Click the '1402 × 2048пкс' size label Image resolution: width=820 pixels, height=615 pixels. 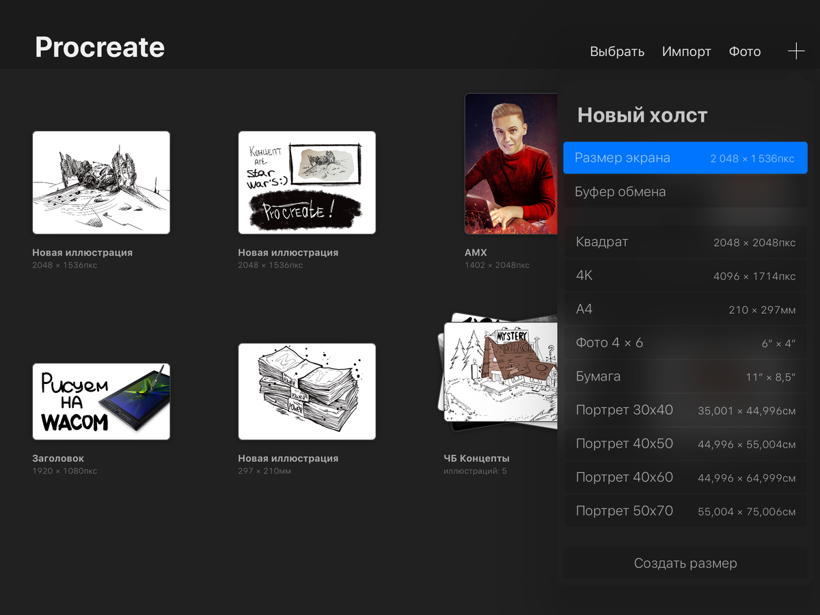497,265
